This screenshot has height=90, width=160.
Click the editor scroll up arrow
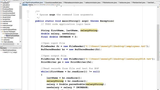pyautogui.click(x=158, y=7)
